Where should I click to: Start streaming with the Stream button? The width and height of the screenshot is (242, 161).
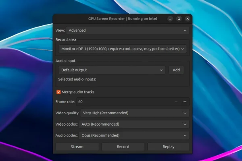pos(77,147)
